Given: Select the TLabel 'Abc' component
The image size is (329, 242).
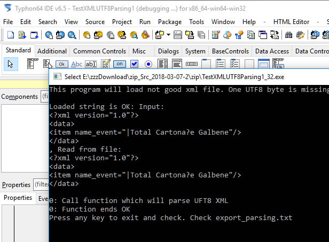Looking at the screenshot, I should click(76, 64).
